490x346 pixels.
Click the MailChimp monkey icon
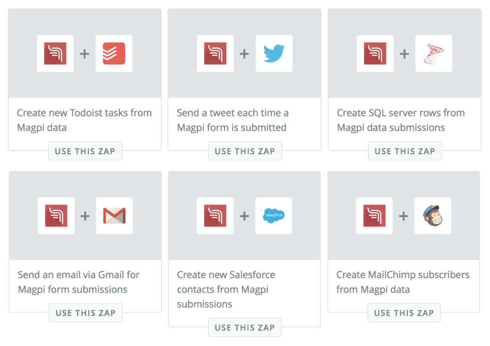pyautogui.click(x=433, y=216)
